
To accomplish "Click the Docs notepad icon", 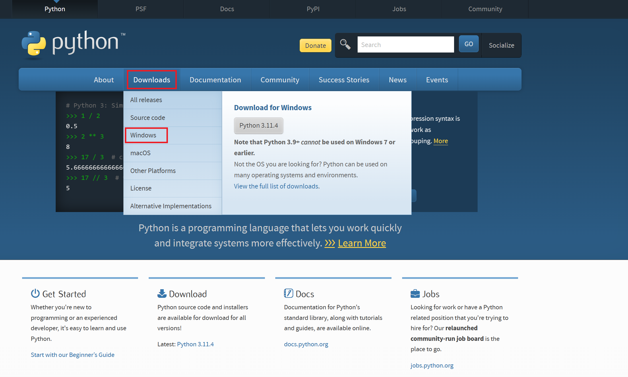I will [288, 294].
